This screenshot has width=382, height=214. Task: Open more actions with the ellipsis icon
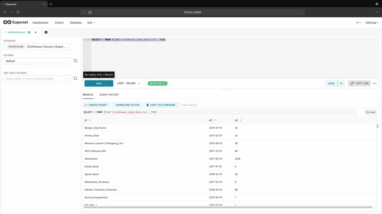[x=375, y=83]
